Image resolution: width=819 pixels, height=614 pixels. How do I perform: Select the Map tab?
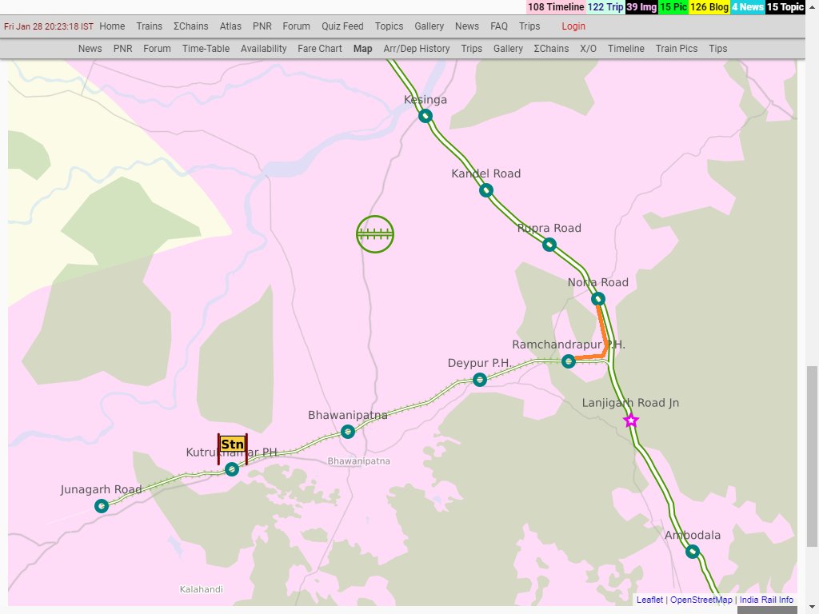362,49
